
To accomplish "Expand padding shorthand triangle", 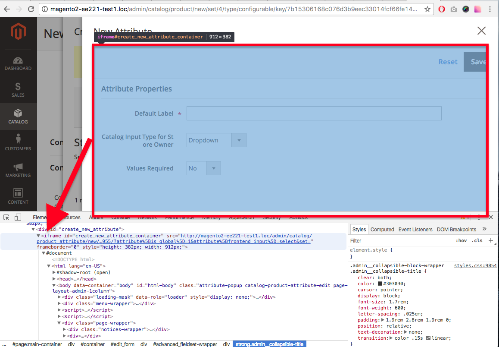I will click(383, 320).
